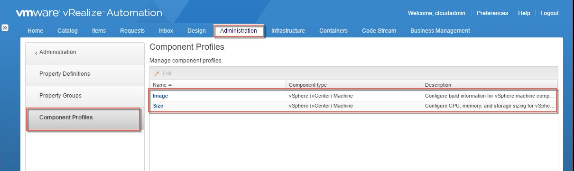Click the VMware vRealize Automation logo

point(89,13)
